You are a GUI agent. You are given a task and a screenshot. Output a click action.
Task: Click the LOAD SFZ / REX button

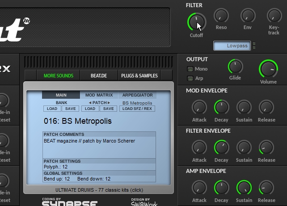[x=137, y=109]
